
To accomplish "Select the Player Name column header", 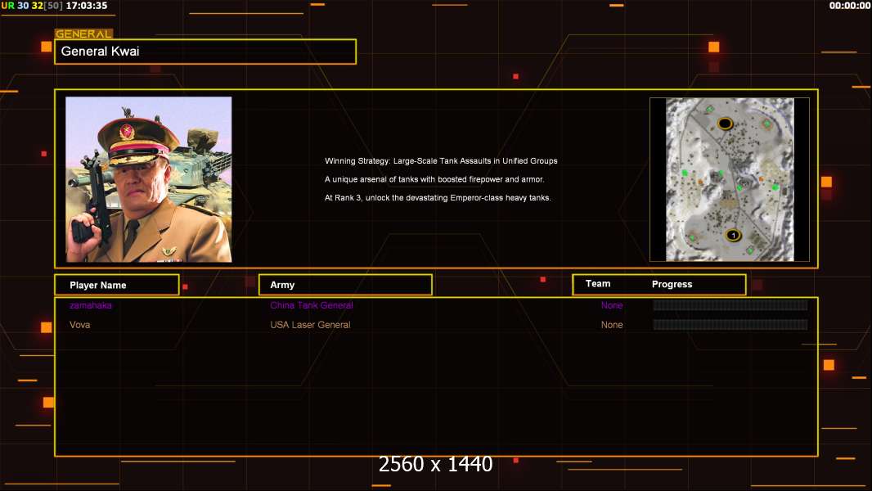I will pyautogui.click(x=116, y=285).
